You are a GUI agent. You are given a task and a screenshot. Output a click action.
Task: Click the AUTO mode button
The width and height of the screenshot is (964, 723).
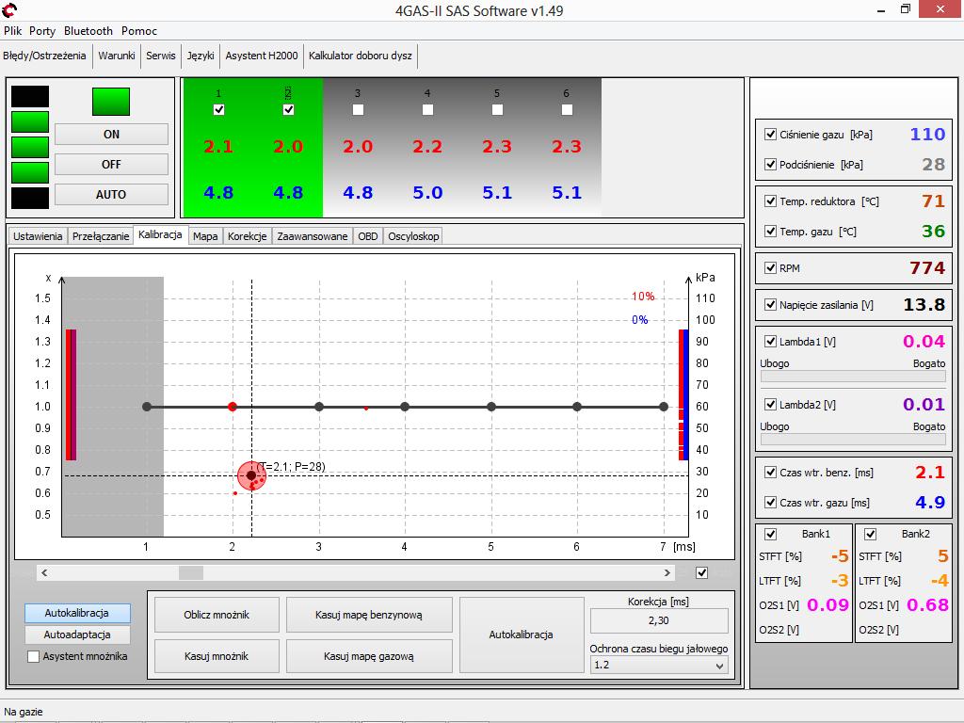pos(111,194)
